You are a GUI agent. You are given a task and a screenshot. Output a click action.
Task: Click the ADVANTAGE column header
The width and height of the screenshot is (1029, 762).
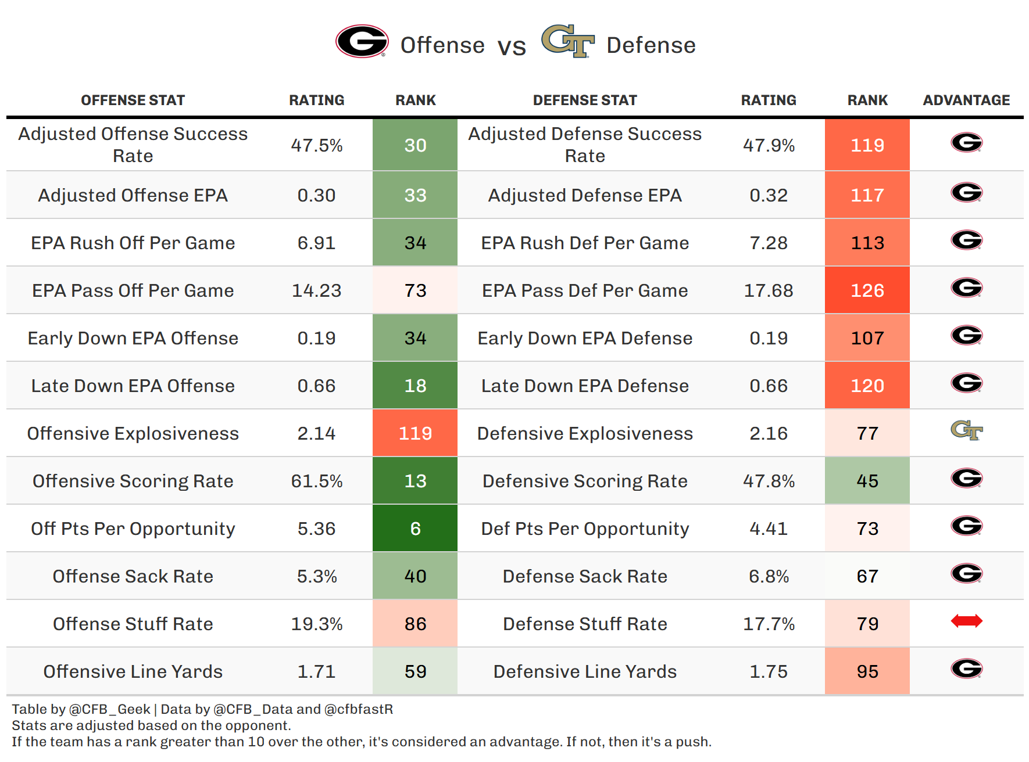[x=966, y=100]
